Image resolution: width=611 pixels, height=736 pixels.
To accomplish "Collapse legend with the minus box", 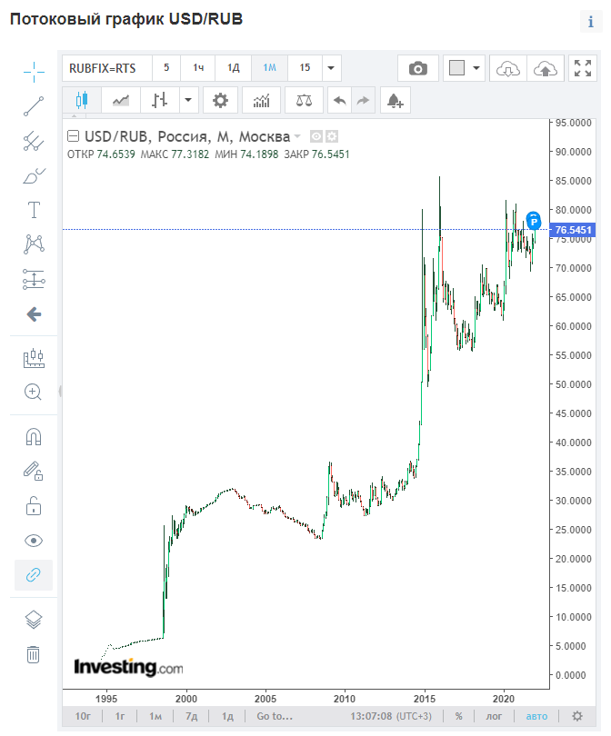I will pyautogui.click(x=73, y=136).
